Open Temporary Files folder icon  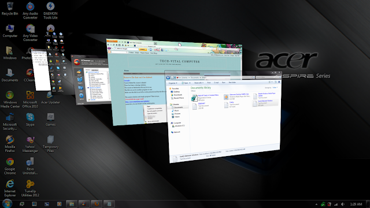pos(50,144)
